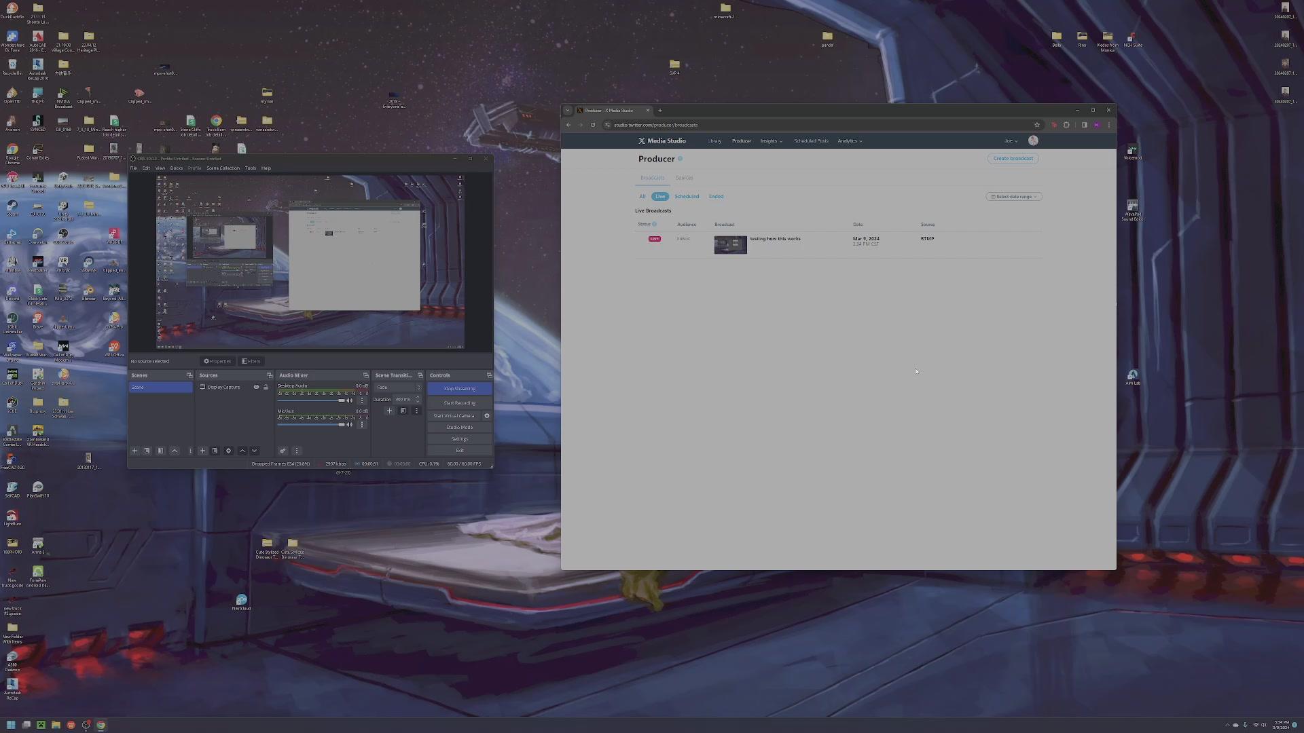This screenshot has width=1304, height=733.
Task: Pop out the Controls dock
Action: (489, 375)
